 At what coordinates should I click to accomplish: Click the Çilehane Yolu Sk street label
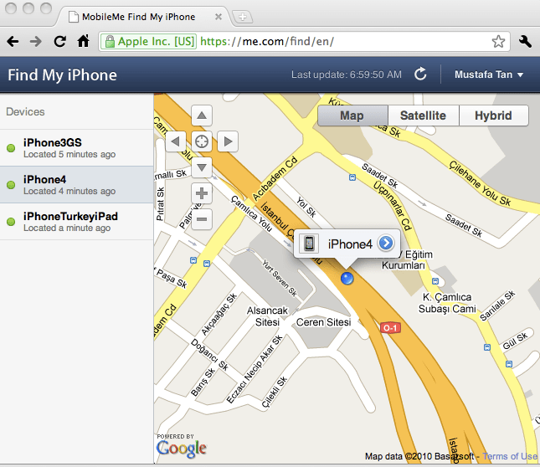481,183
